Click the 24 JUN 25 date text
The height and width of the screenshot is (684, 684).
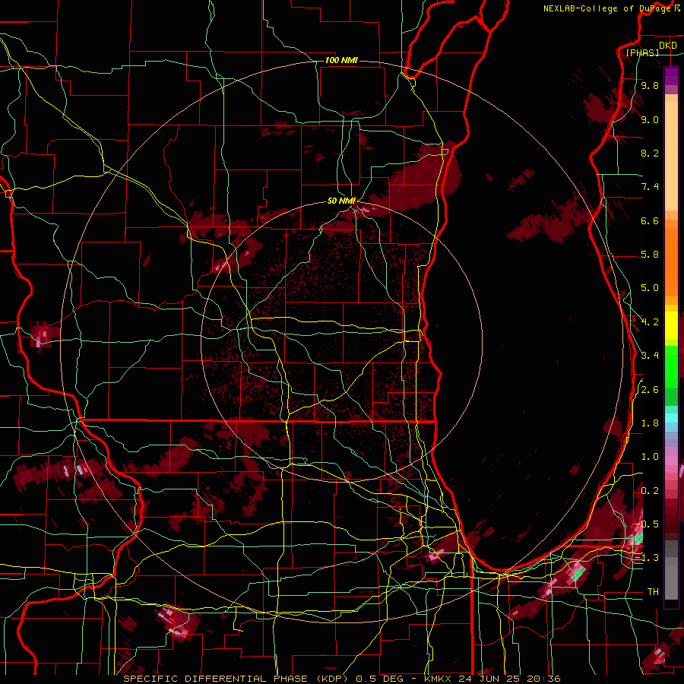click(x=488, y=679)
